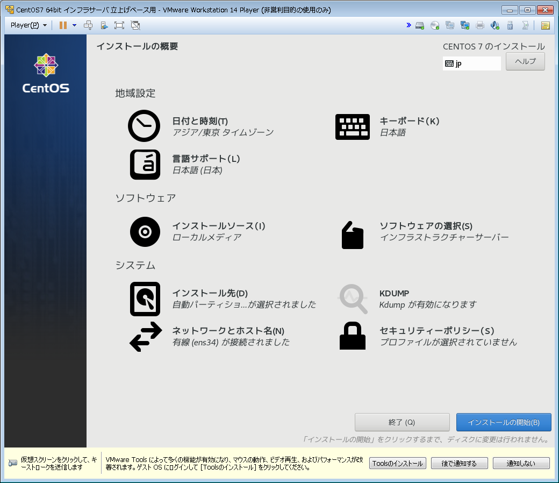Open installation source disc icon
559x483 pixels.
pyautogui.click(x=145, y=232)
